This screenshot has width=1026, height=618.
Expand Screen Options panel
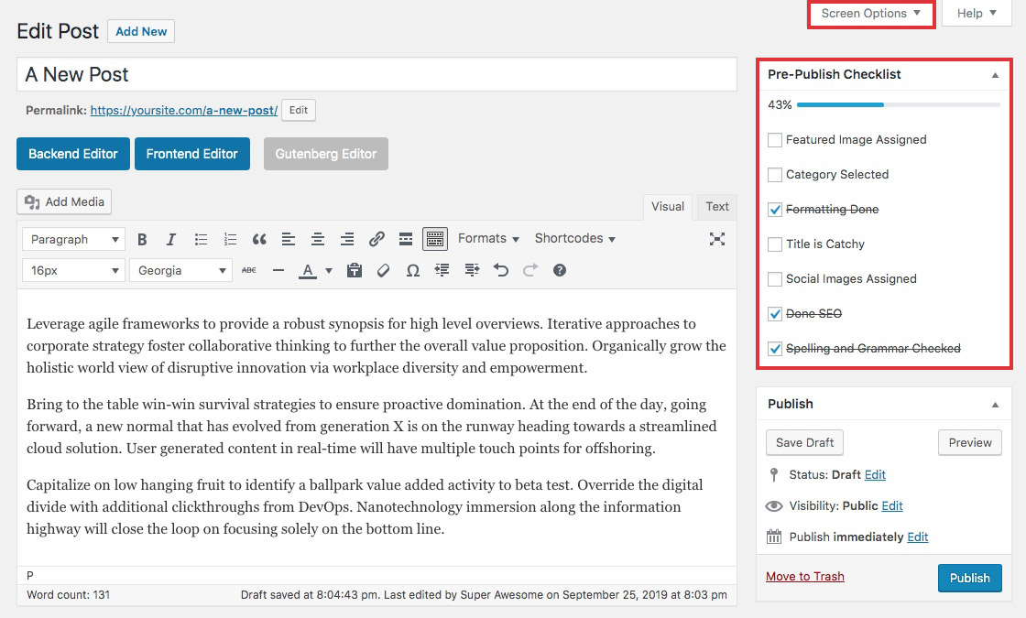[871, 14]
